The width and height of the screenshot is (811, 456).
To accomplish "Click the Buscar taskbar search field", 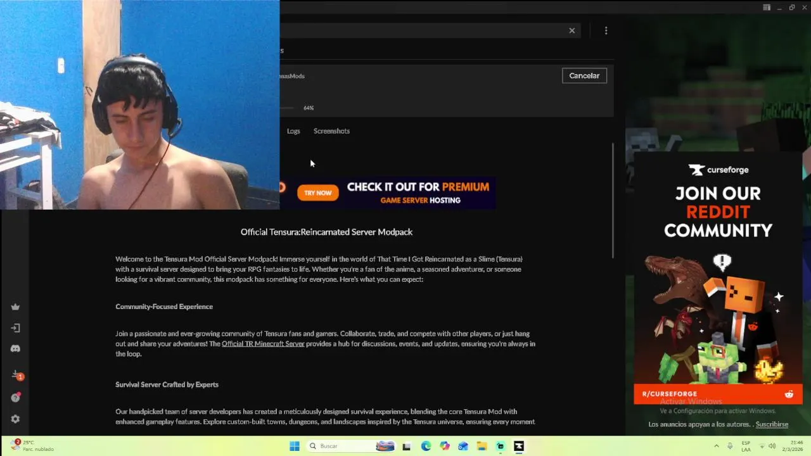I will pyautogui.click(x=352, y=446).
